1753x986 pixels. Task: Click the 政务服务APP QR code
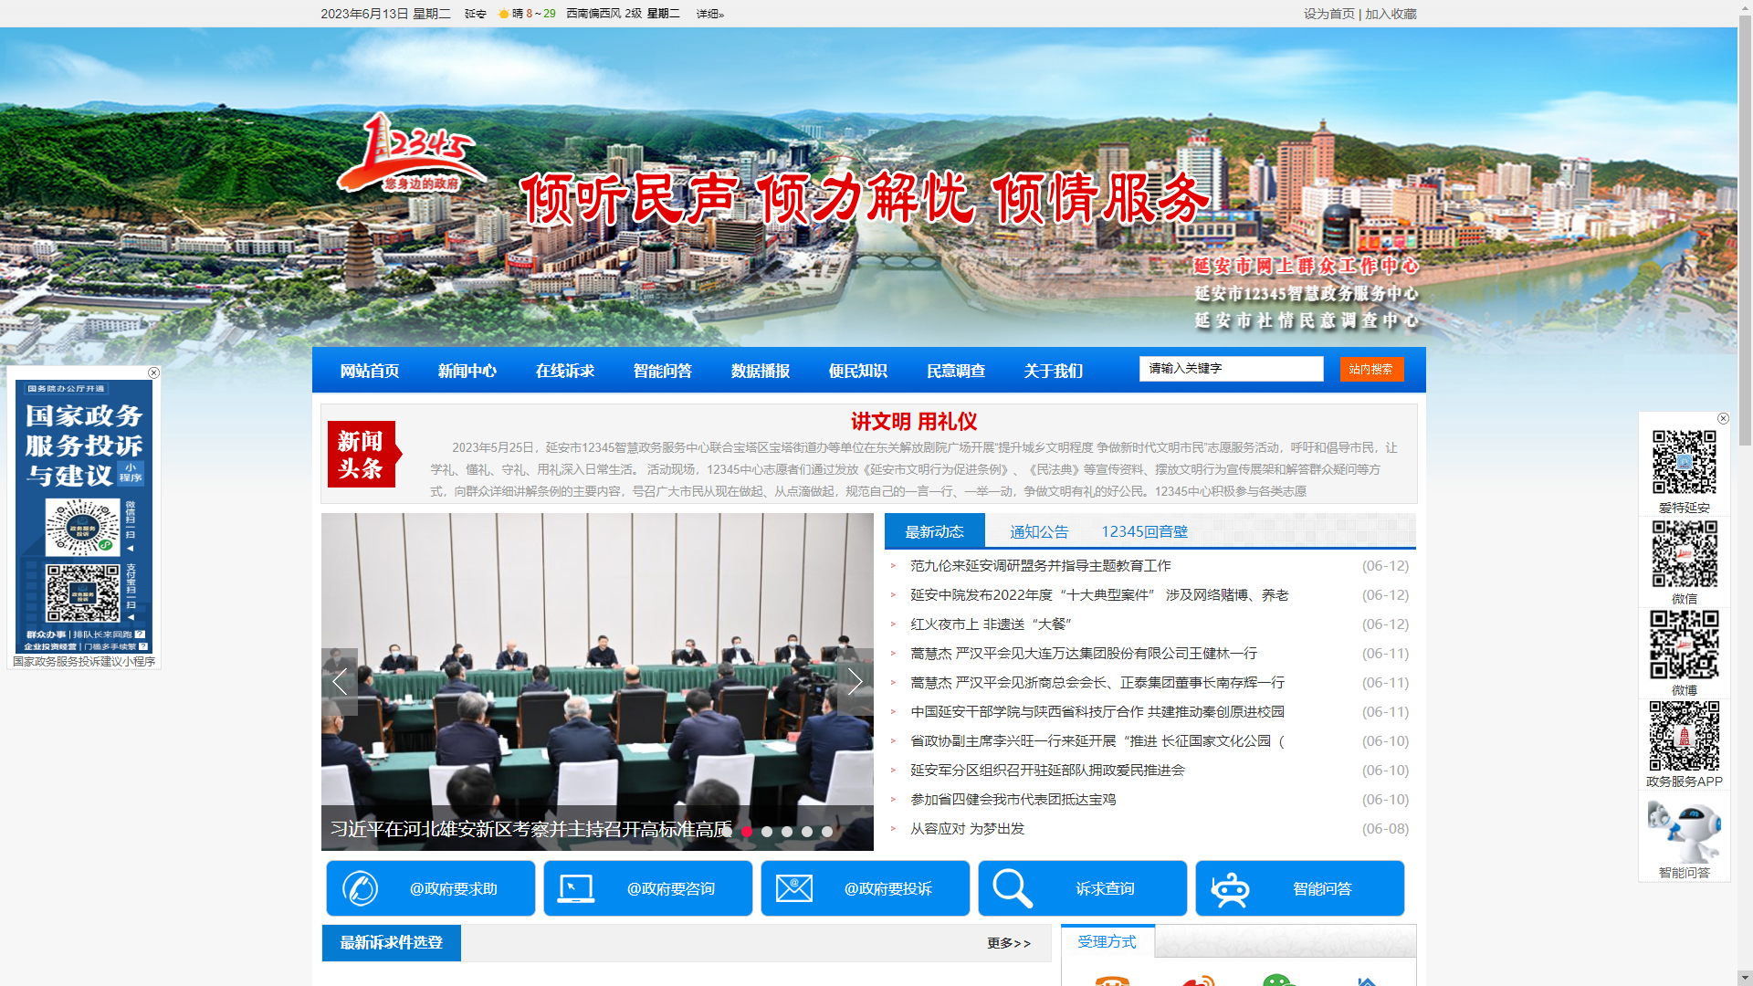coord(1684,737)
